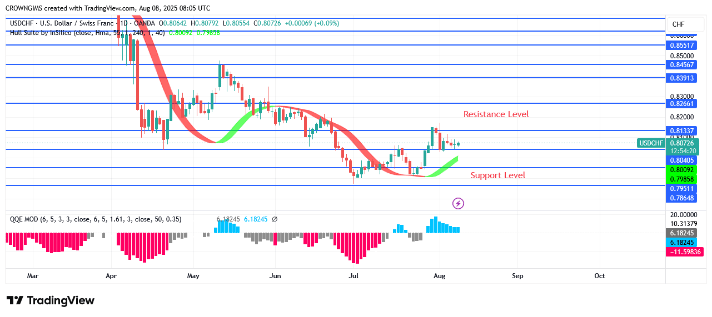The height and width of the screenshot is (317, 712).
Task: Click the 0.79858 value in Hull Suite legend
Action: click(208, 33)
